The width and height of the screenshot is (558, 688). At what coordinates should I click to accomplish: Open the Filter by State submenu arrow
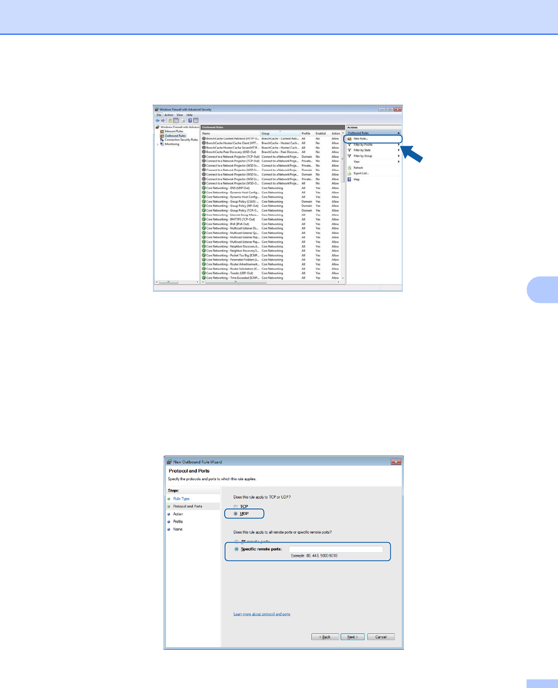[398, 150]
